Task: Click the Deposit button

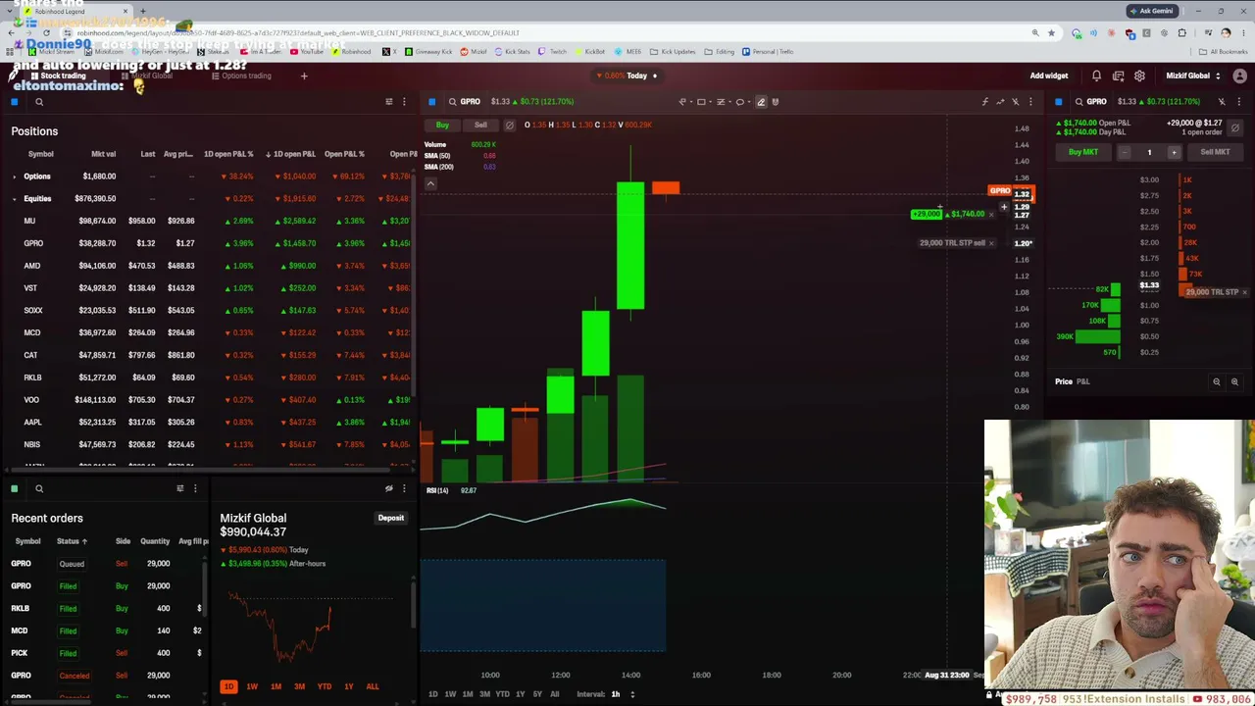Action: click(391, 518)
